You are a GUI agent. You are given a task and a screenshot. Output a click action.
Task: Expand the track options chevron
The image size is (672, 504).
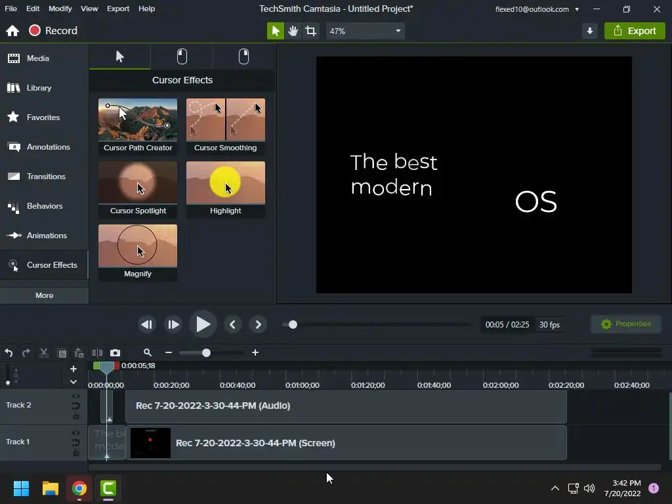click(x=73, y=382)
